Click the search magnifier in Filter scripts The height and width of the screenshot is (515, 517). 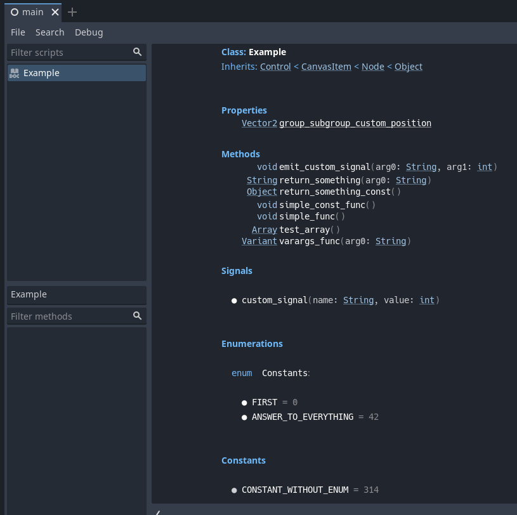(x=138, y=52)
